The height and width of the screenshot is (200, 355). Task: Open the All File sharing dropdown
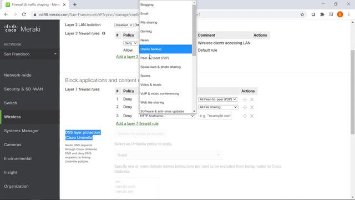pos(218,107)
